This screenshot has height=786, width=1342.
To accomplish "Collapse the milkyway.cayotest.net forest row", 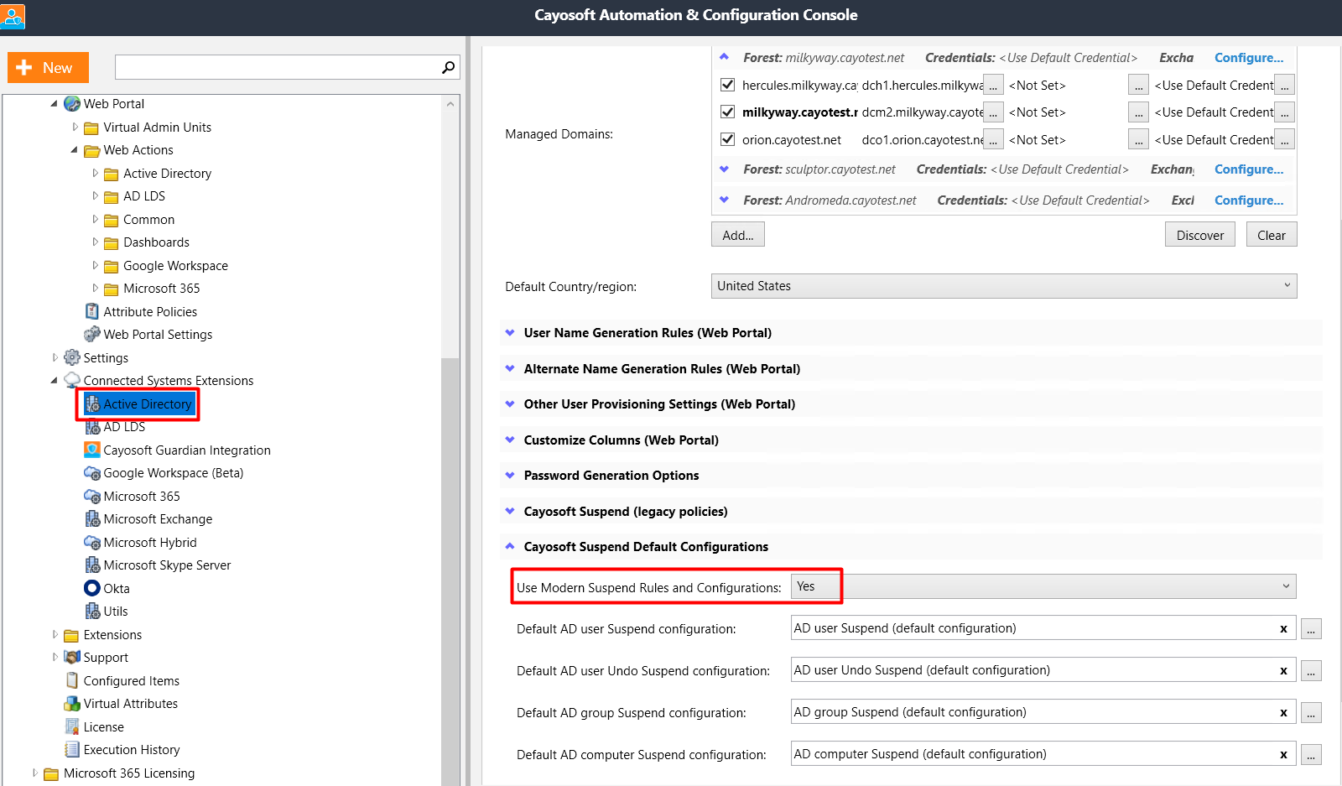I will tap(725, 57).
